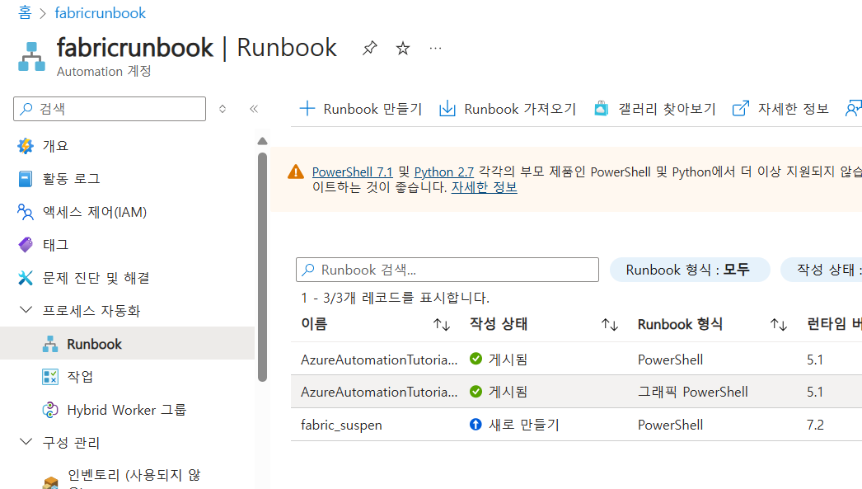Expand or collapse all sidebar groups
862x489 pixels.
pyautogui.click(x=223, y=109)
